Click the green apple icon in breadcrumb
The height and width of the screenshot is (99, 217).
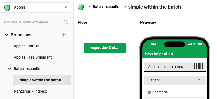81,7
